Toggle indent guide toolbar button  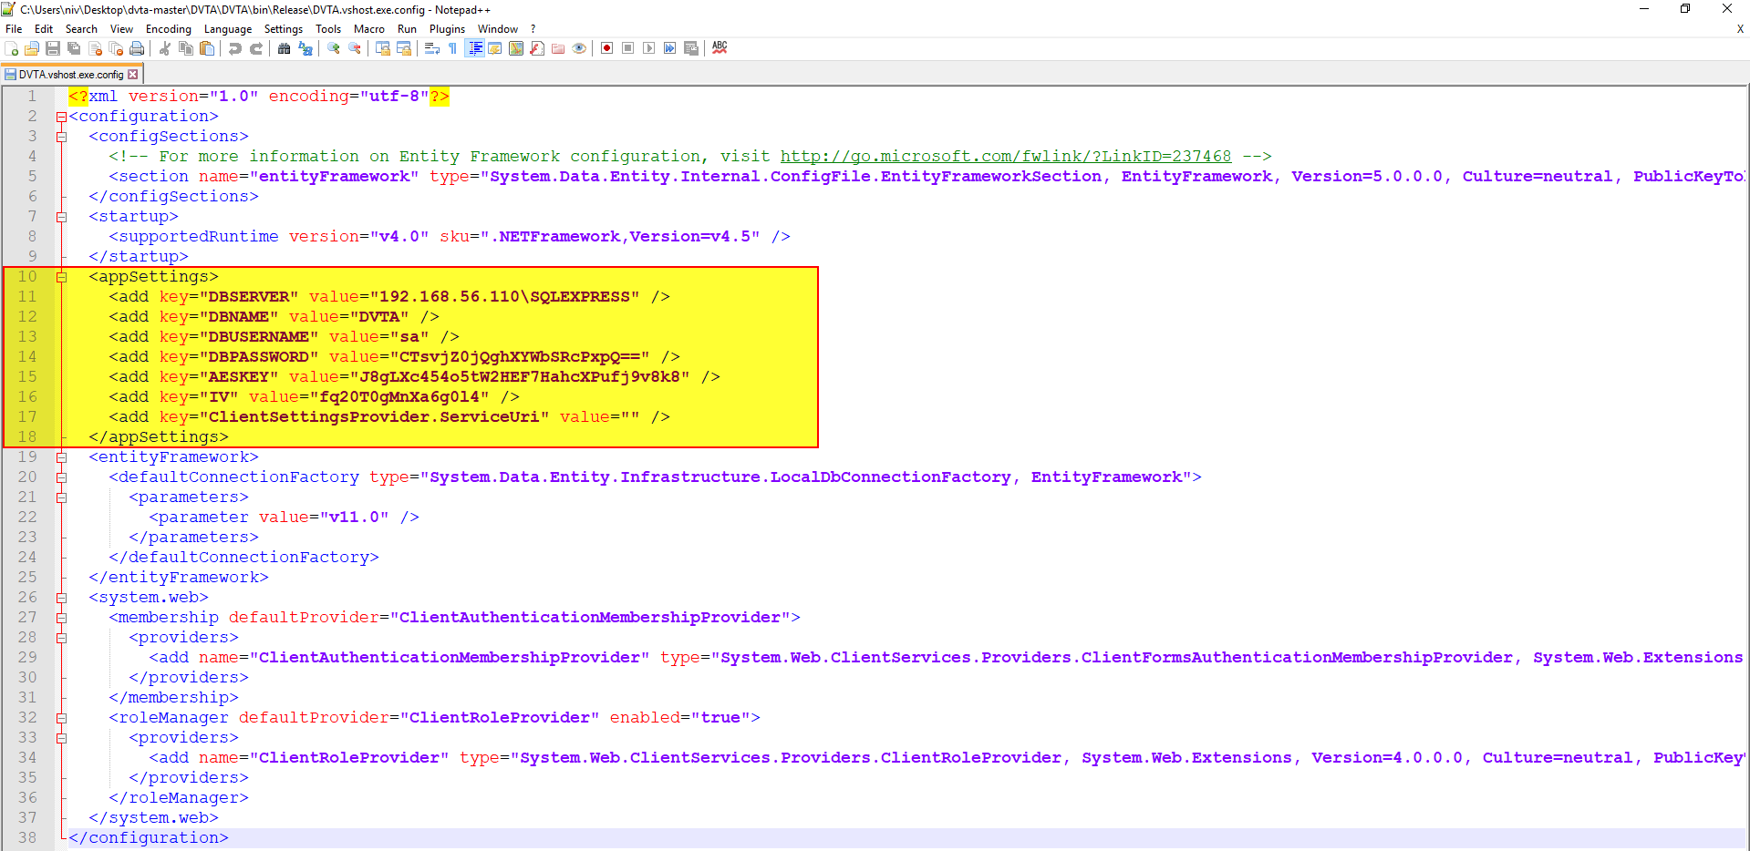tap(475, 48)
